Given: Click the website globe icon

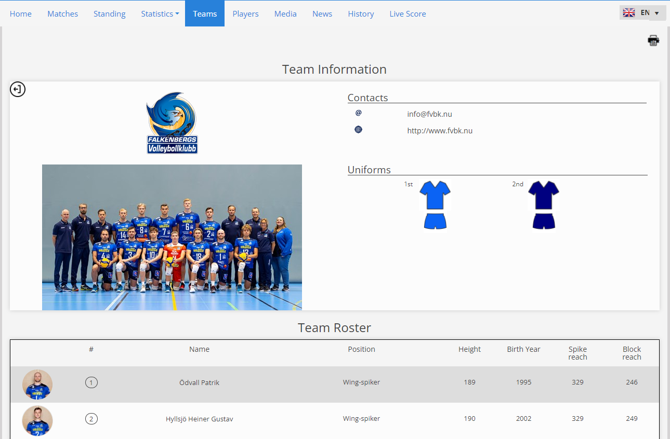Looking at the screenshot, I should tap(359, 130).
